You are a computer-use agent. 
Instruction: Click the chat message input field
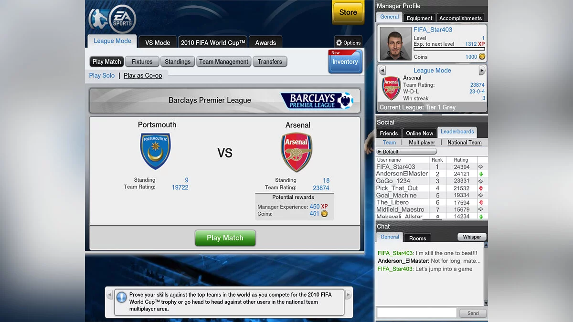[417, 313]
